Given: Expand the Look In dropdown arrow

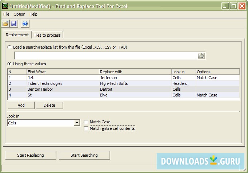Looking at the screenshot, I should coord(77,123).
